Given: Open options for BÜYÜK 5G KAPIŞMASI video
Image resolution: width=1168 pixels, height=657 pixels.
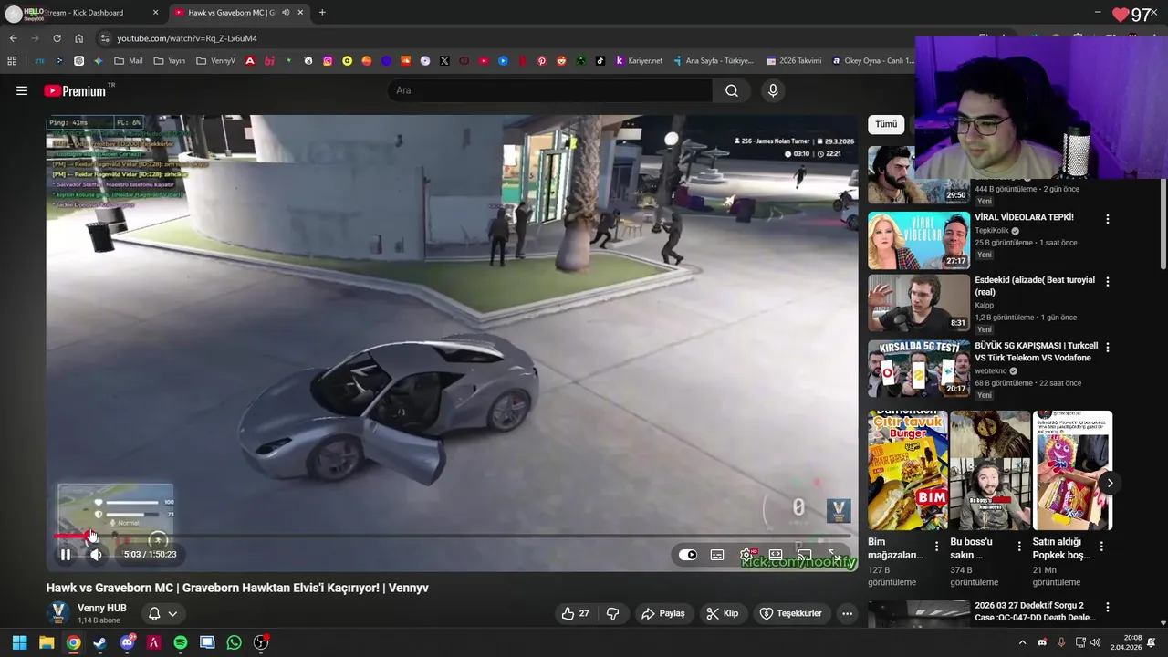Looking at the screenshot, I should click(1108, 348).
